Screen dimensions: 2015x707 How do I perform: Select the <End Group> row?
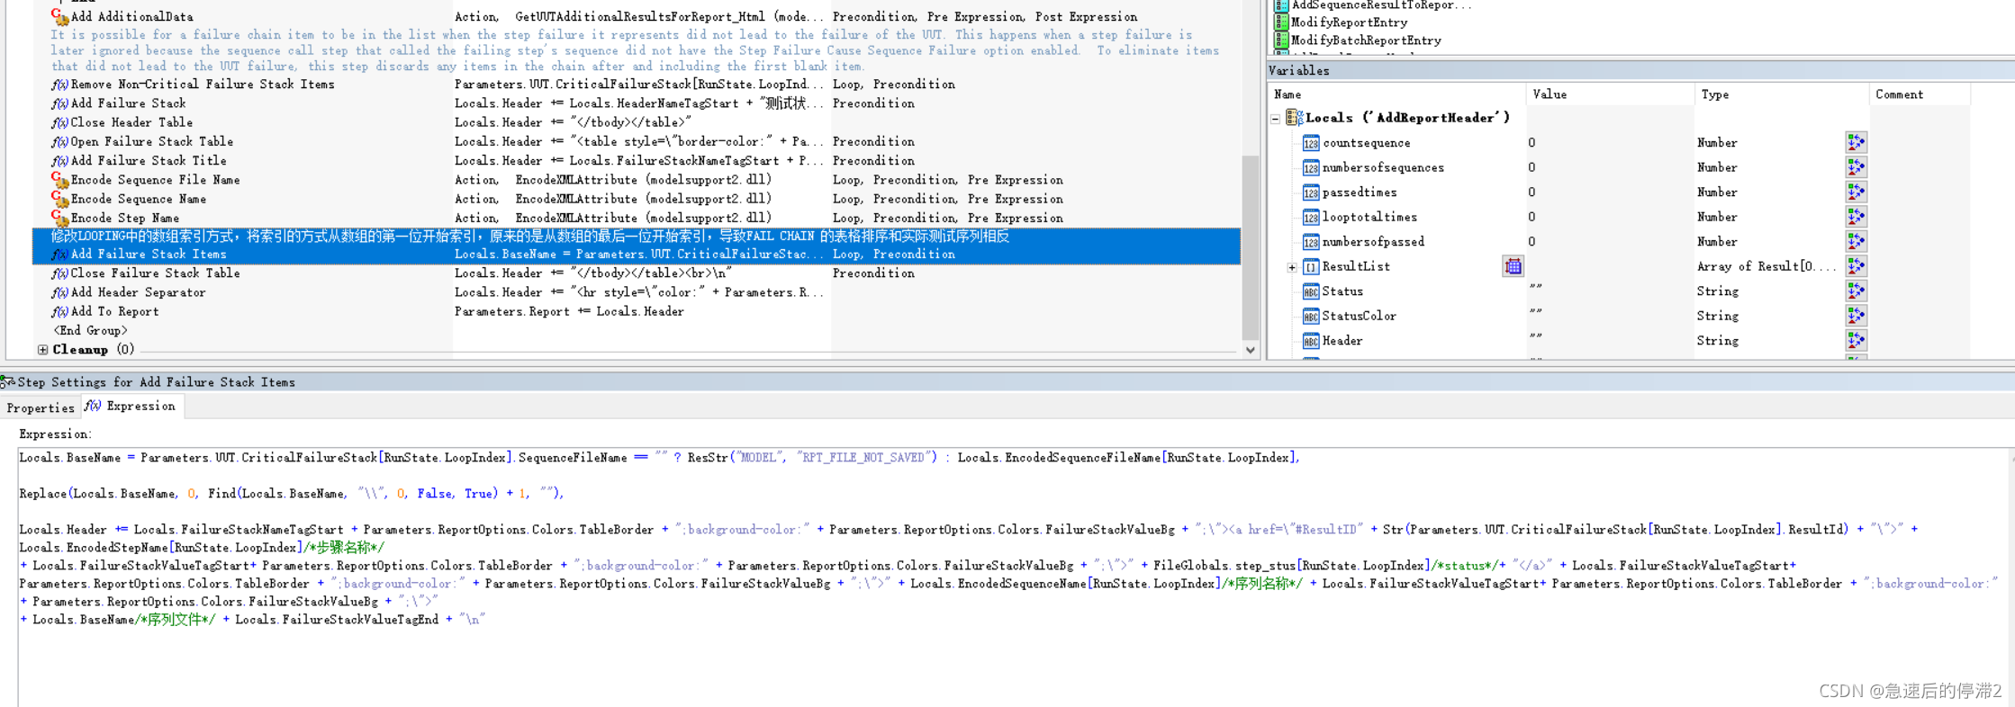91,331
